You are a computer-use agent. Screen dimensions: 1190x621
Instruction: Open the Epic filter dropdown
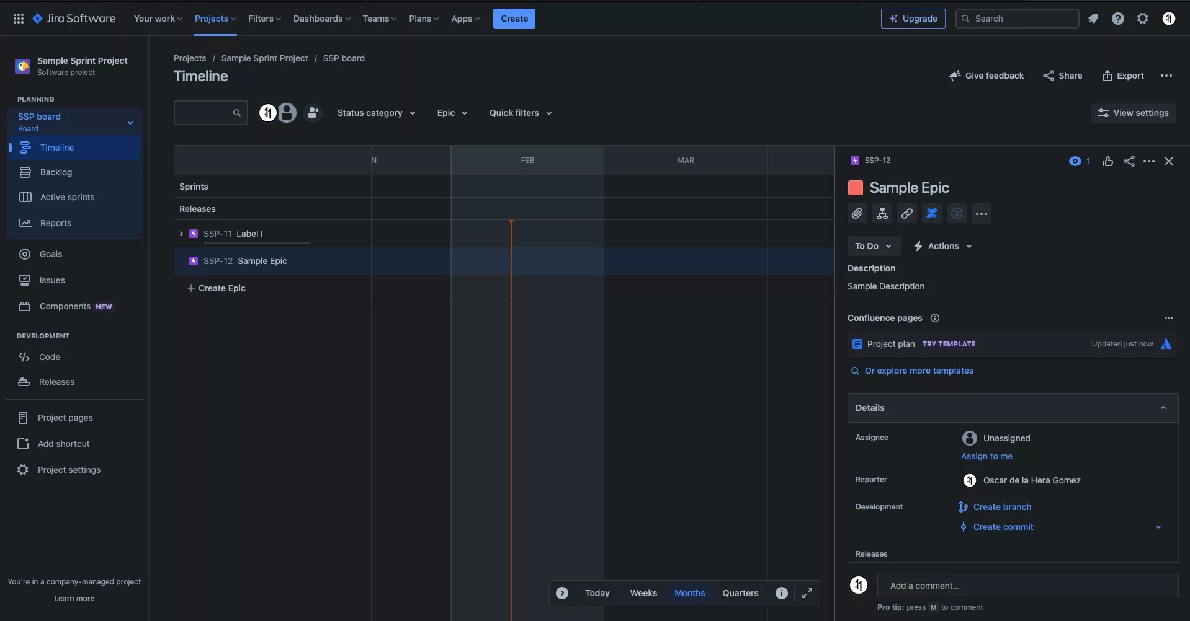click(x=452, y=113)
